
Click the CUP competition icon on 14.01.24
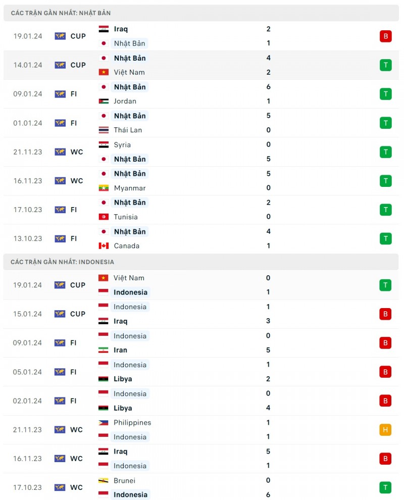click(60, 65)
